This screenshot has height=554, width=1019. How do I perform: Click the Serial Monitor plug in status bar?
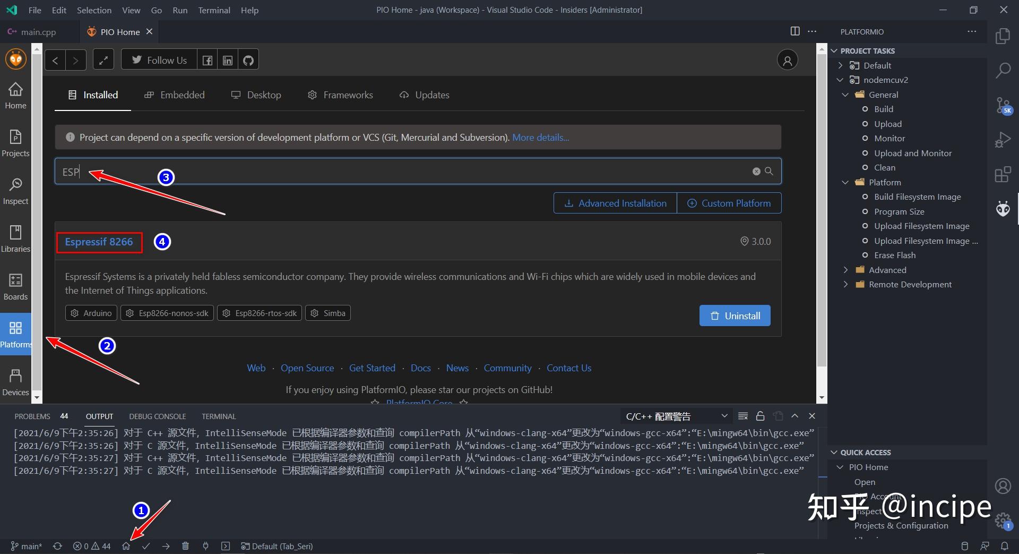pos(205,546)
